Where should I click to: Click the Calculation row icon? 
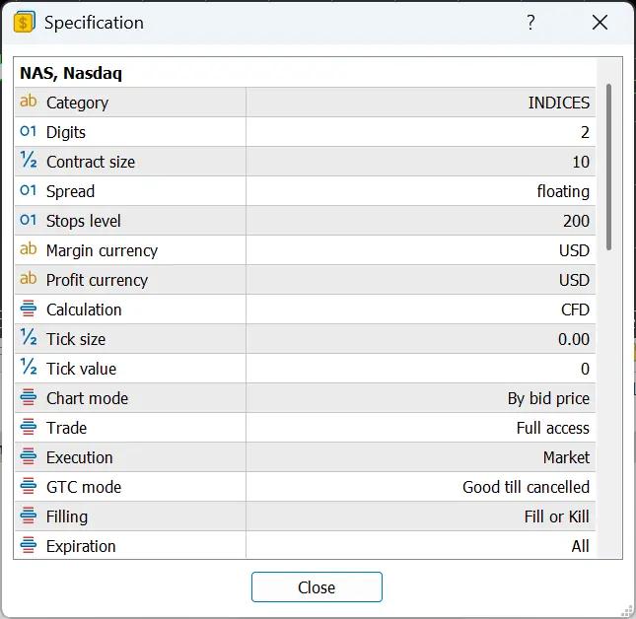coord(29,309)
